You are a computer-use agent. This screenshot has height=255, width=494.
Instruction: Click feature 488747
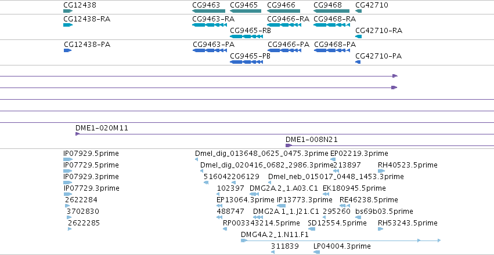pos(230,212)
